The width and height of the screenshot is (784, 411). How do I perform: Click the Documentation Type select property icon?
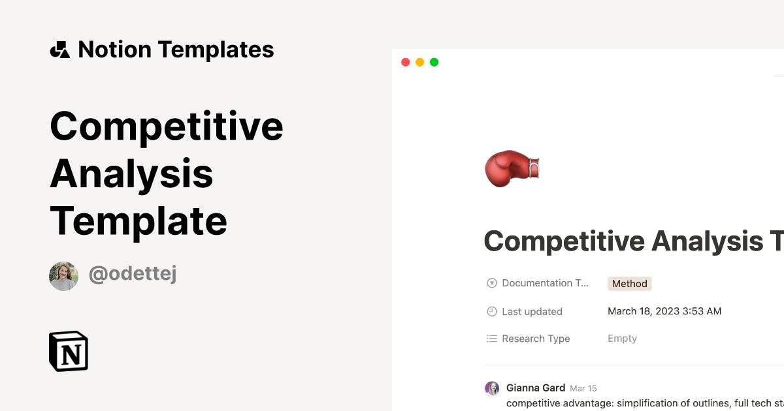491,282
